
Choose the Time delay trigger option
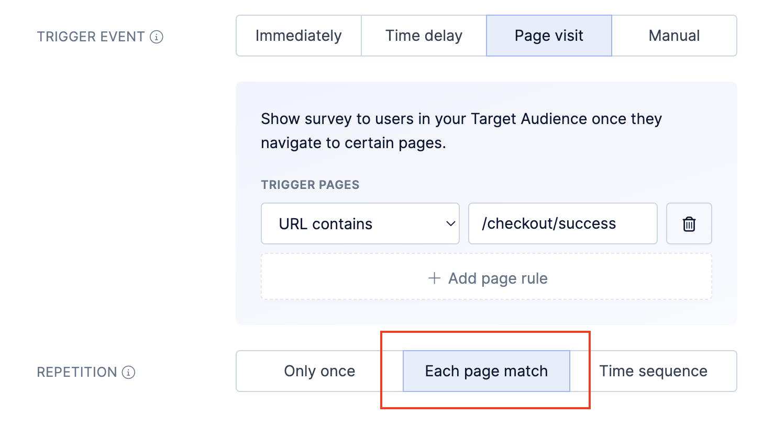click(x=424, y=36)
